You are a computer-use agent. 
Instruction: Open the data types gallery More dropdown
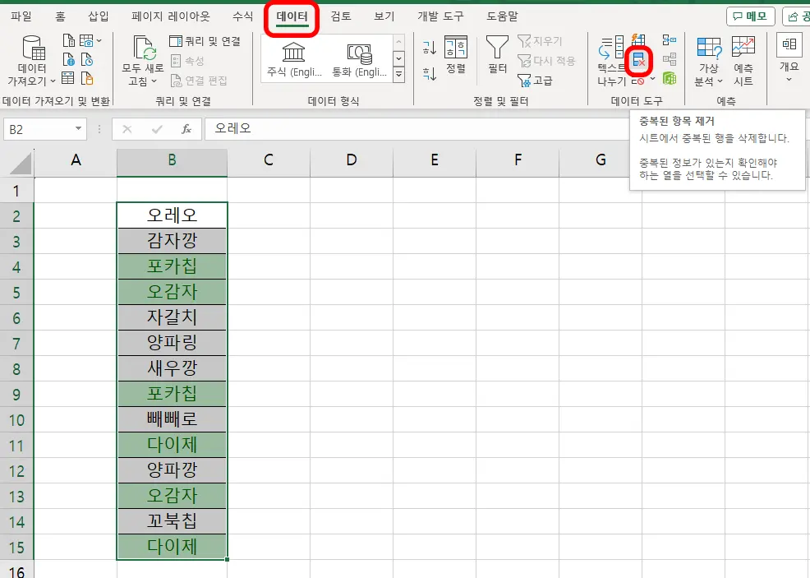click(398, 74)
